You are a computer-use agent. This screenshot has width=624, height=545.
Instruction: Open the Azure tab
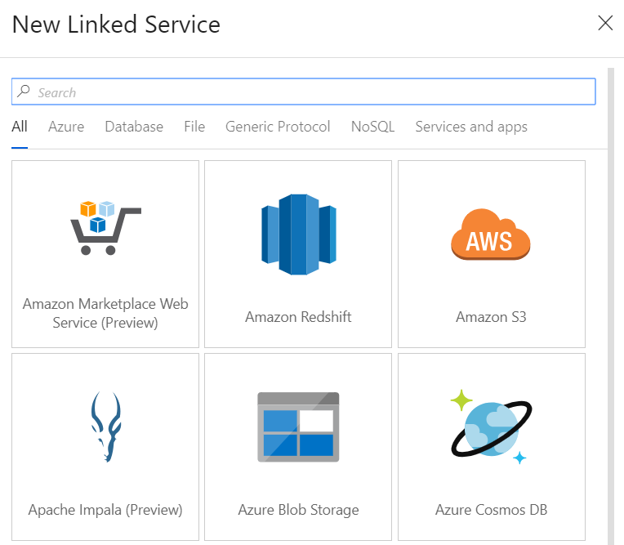click(x=66, y=127)
